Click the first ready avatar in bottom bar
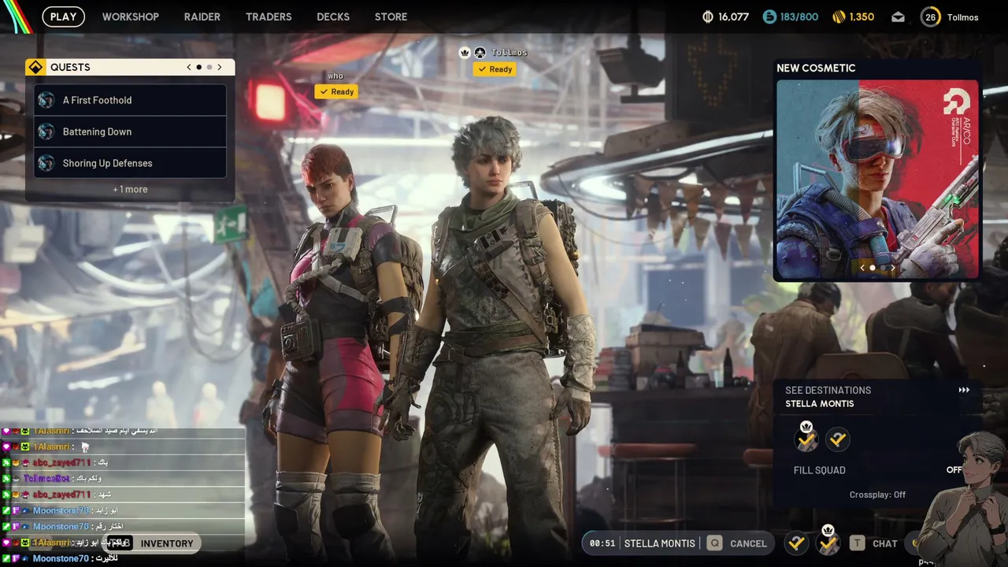The width and height of the screenshot is (1008, 567). pyautogui.click(x=796, y=543)
